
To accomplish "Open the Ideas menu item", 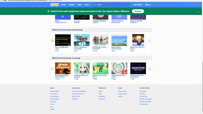I will (x=79, y=5).
